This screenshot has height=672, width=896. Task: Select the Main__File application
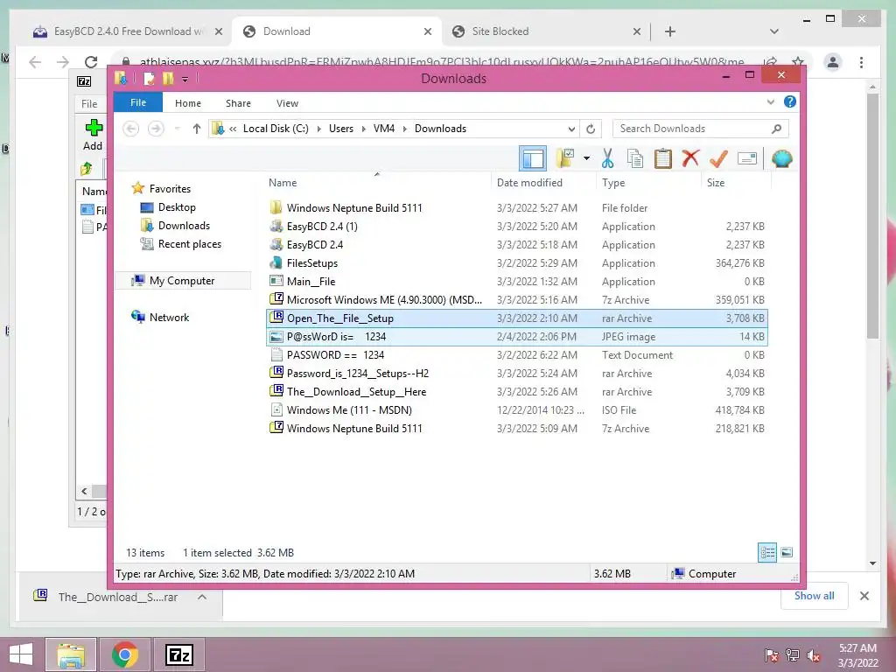[517, 281]
